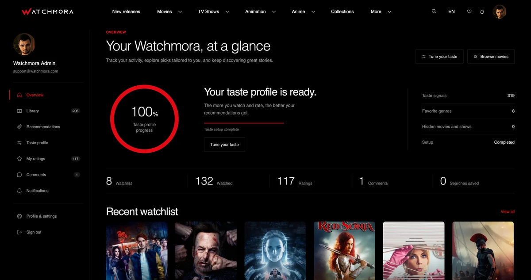Click the Hidden movies and shows row
531x280 pixels.
pos(468,127)
